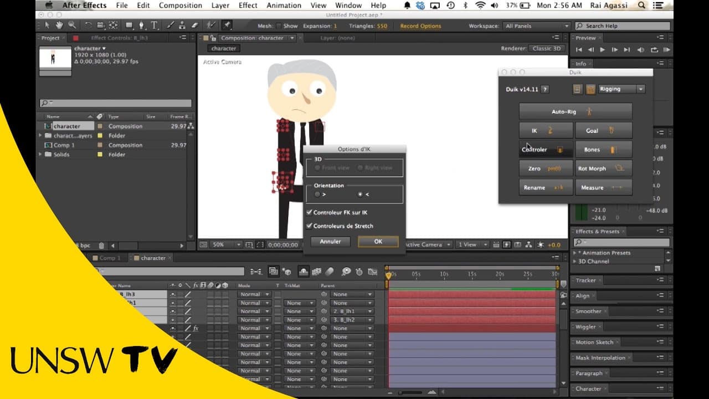Open the 50% magnification dropdown
Screen dimensions: 709x399
coord(227,244)
